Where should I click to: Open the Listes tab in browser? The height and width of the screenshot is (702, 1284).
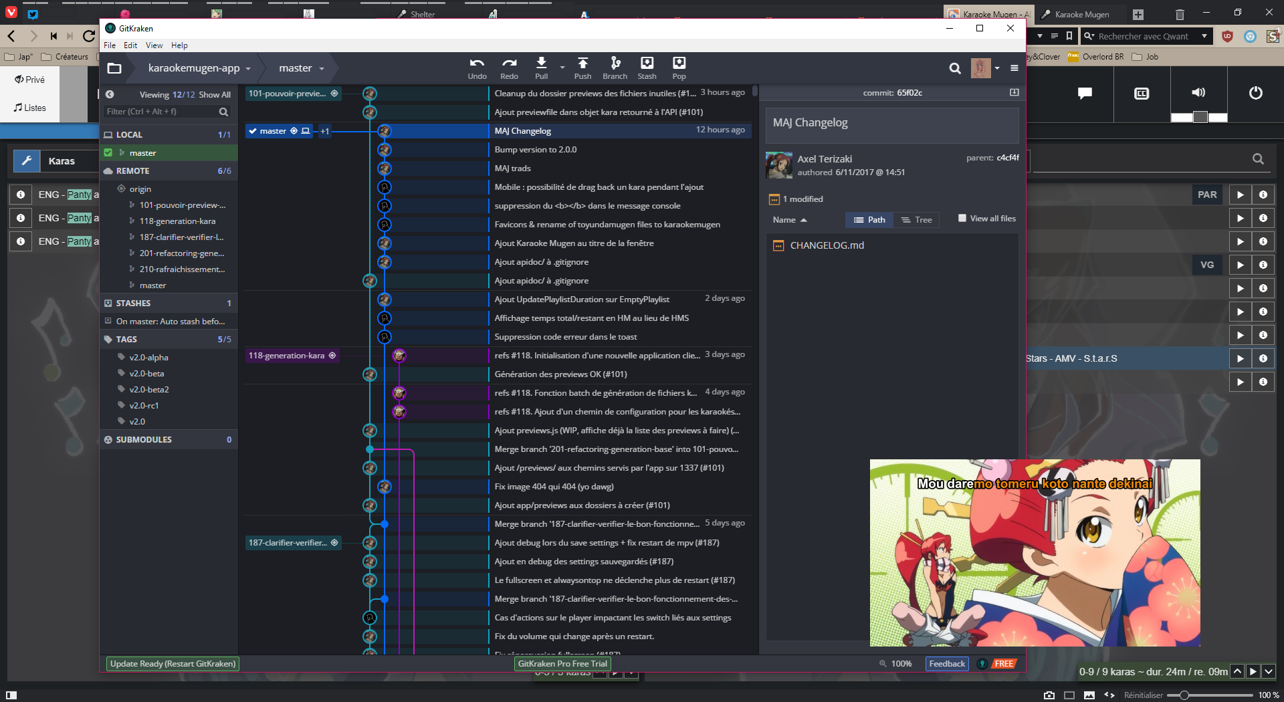(30, 108)
